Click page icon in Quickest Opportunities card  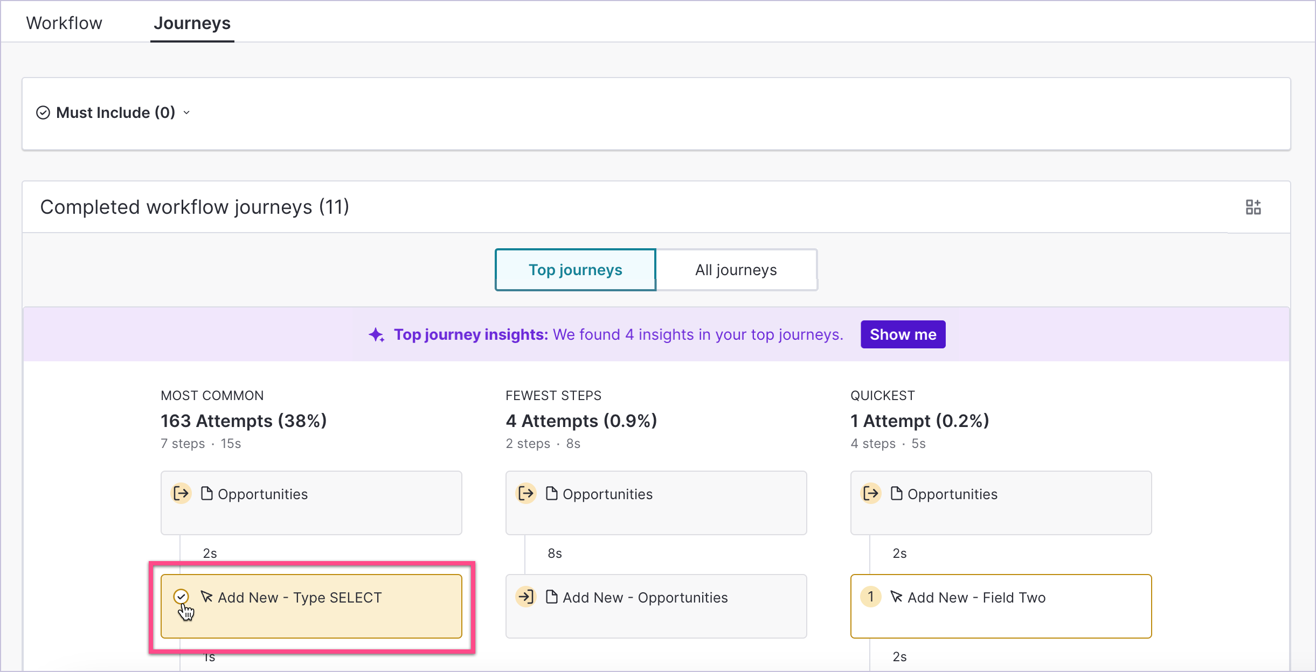point(896,493)
